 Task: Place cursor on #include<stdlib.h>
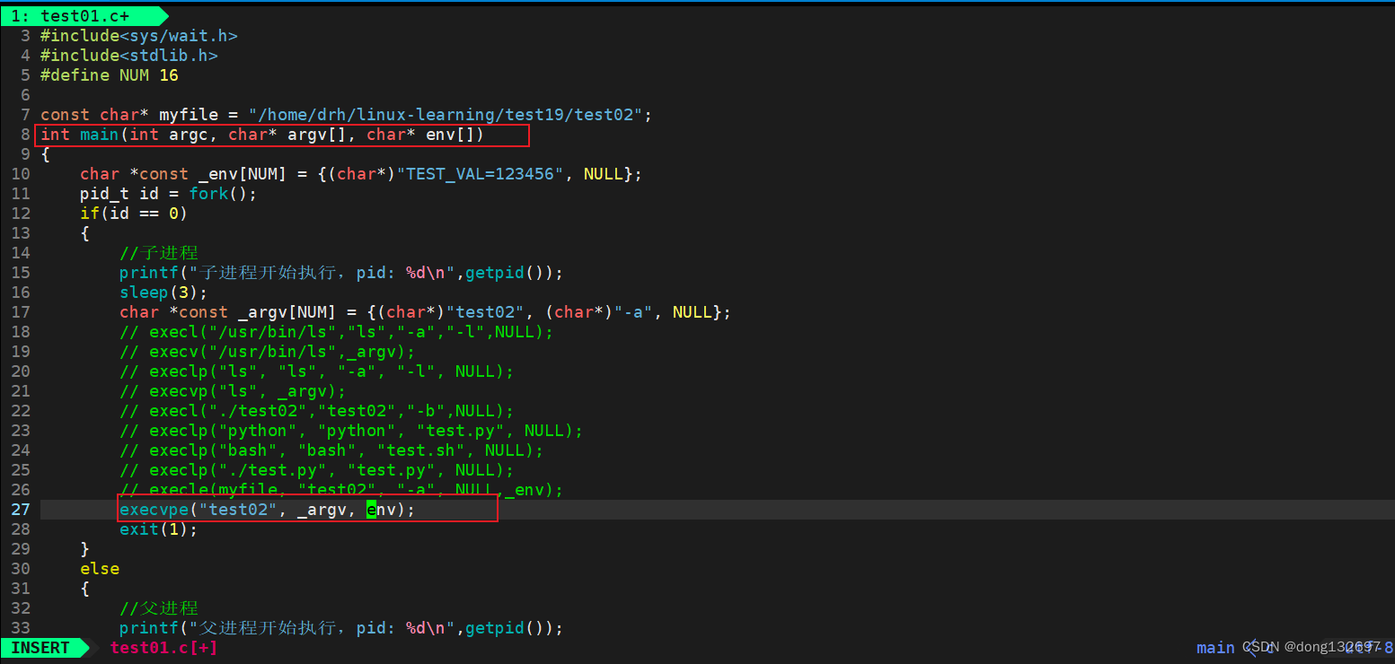pos(128,56)
